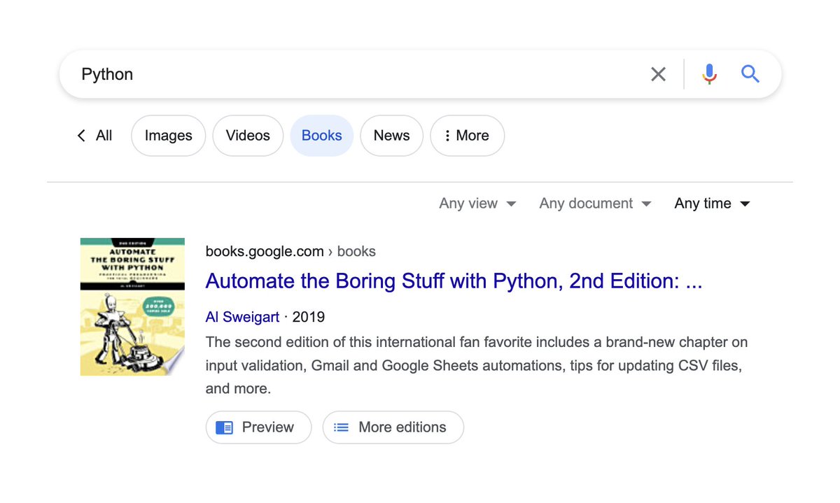Open the Al Sweigart author link
Image resolution: width=840 pixels, height=503 pixels.
[x=243, y=317]
